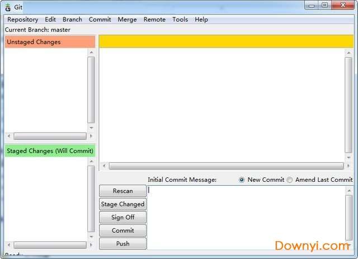Open the Edit menu
The image size is (358, 259).
(50, 20)
